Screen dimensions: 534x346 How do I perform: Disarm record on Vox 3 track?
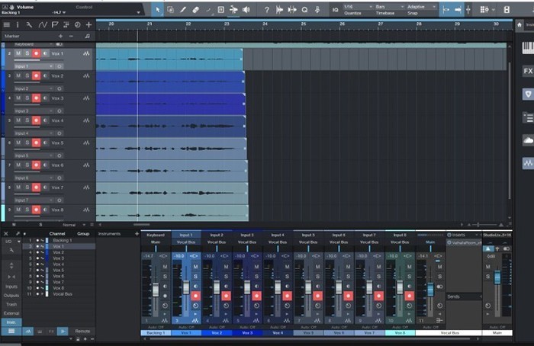point(36,98)
